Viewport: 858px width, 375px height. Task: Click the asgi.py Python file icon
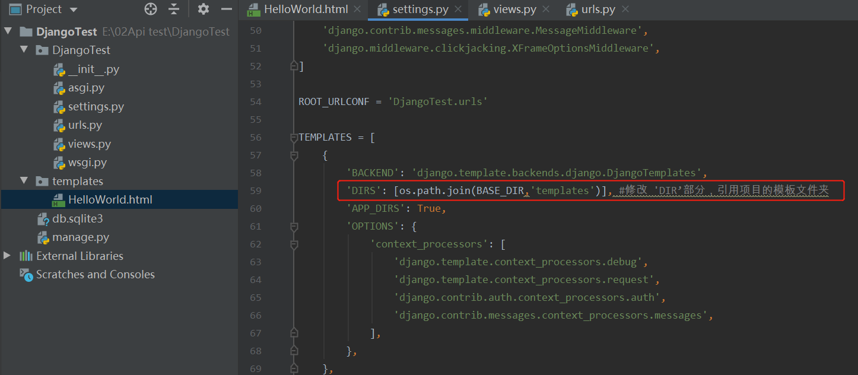click(59, 88)
